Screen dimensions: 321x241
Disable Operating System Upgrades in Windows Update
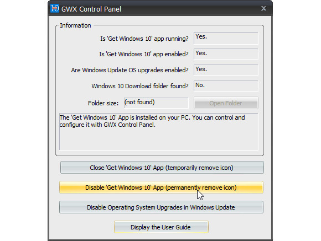click(x=161, y=207)
